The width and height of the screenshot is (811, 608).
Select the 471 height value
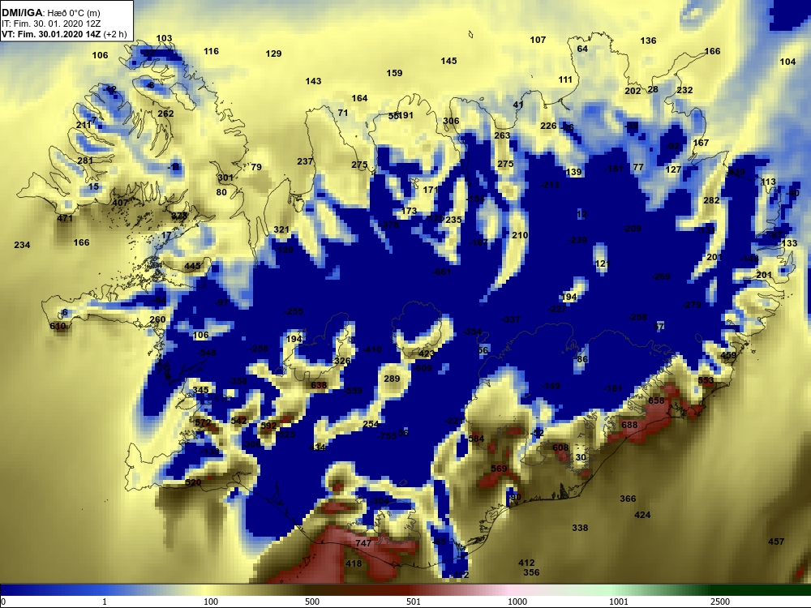click(65, 218)
